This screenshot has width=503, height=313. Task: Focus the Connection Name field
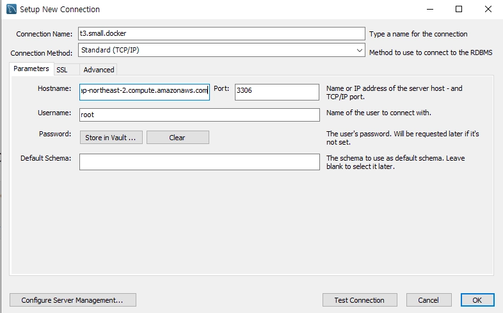tap(221, 34)
